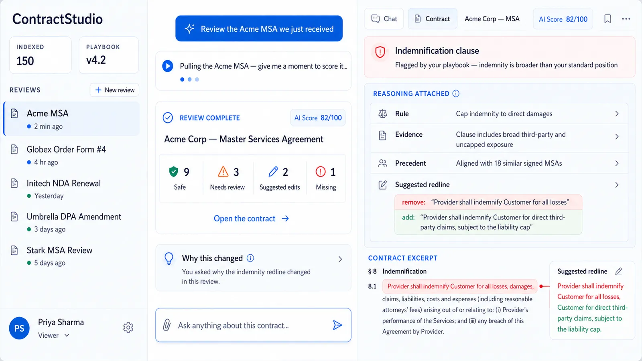
Task: Expand the Why this changed chevron
Action: click(340, 259)
